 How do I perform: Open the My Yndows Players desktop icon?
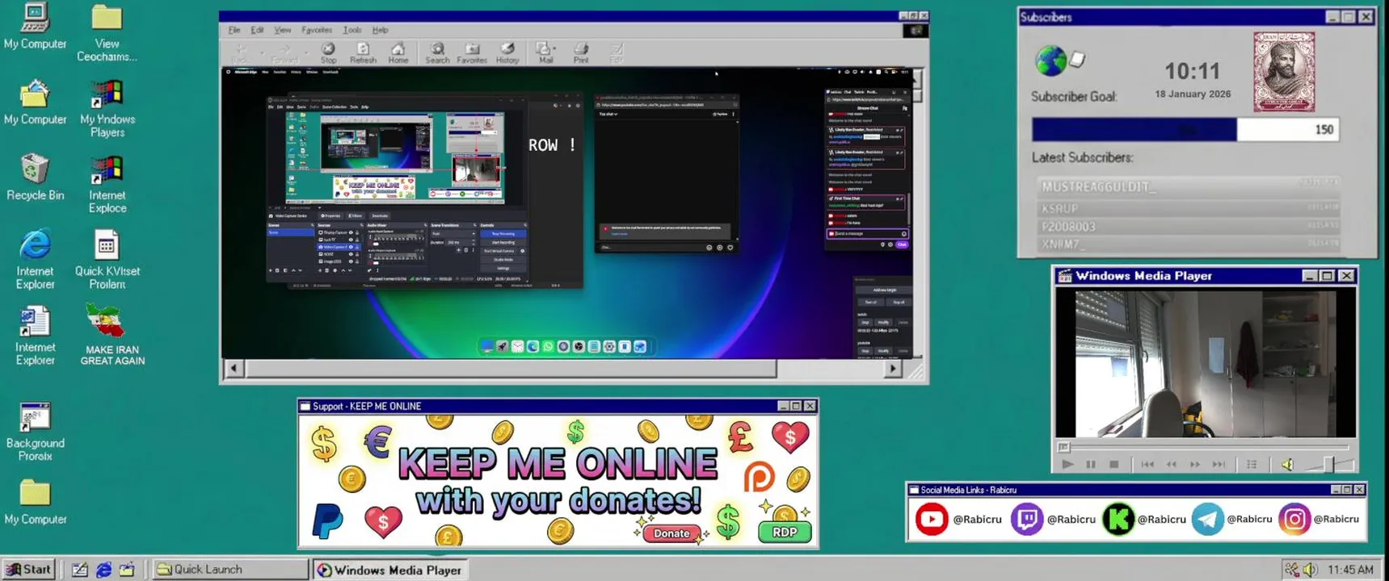(107, 108)
